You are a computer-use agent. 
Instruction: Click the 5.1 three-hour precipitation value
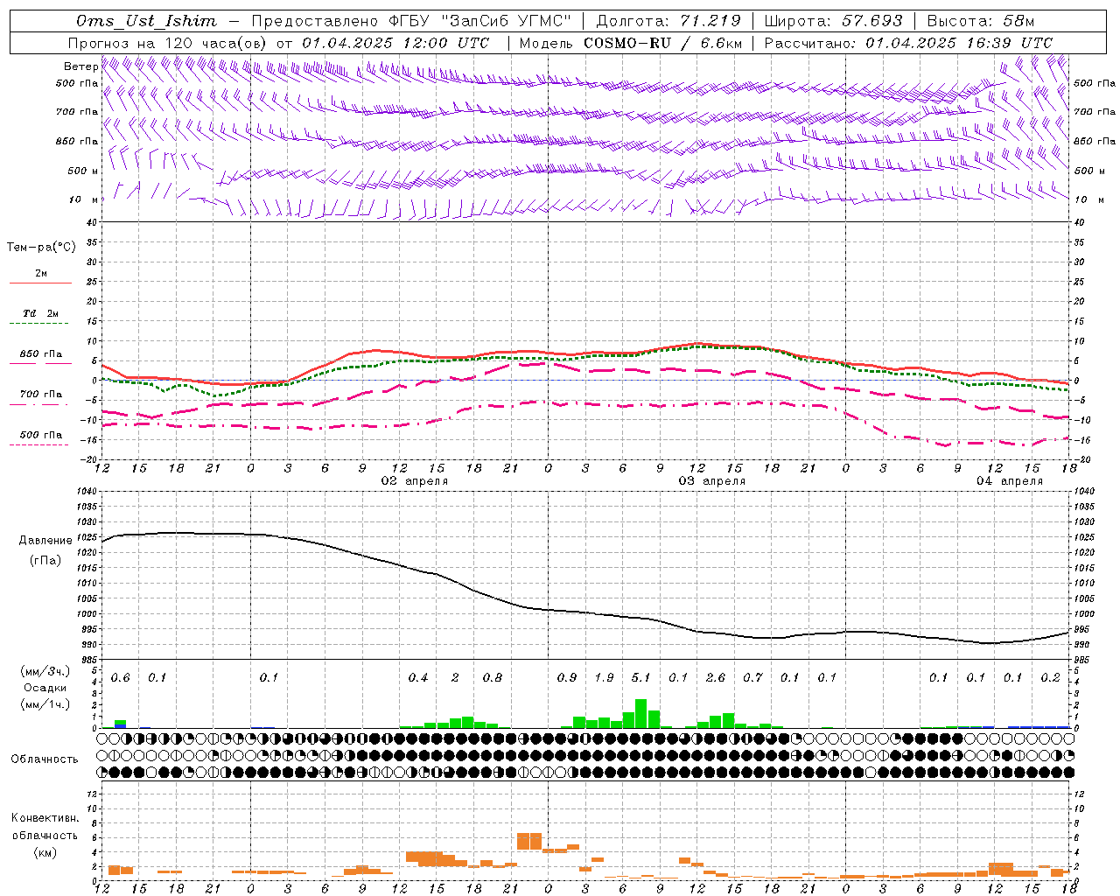[x=641, y=677]
